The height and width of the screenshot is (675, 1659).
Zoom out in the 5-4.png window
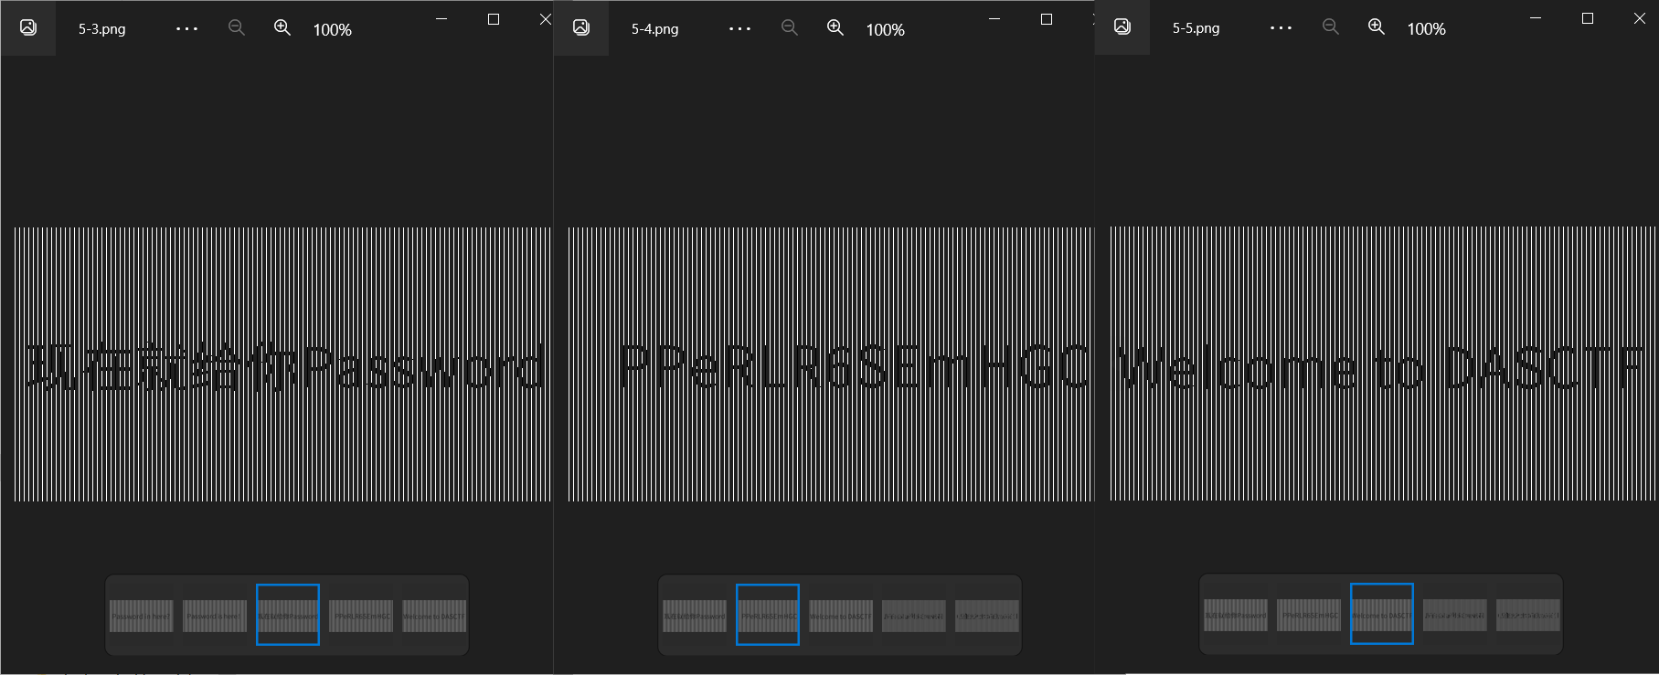[790, 28]
